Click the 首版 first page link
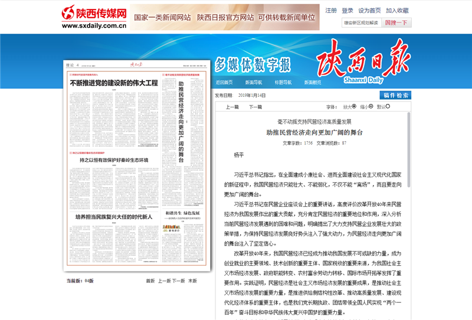Image resolution: width=472 pixels, height=320 pixels. (150, 281)
